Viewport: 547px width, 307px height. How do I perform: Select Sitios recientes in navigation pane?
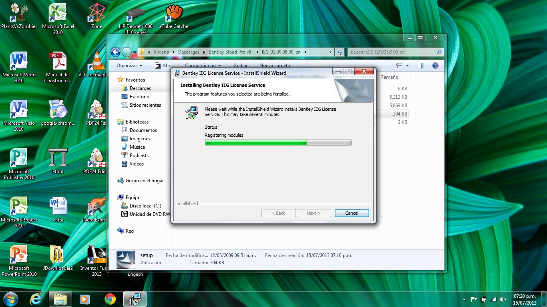(x=145, y=105)
